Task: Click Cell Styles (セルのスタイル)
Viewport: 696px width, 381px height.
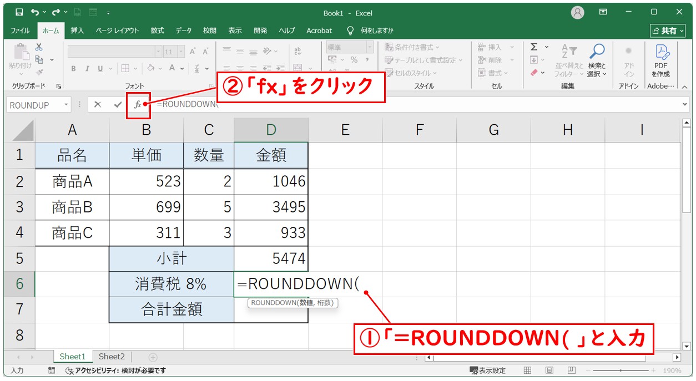Action: click(411, 73)
